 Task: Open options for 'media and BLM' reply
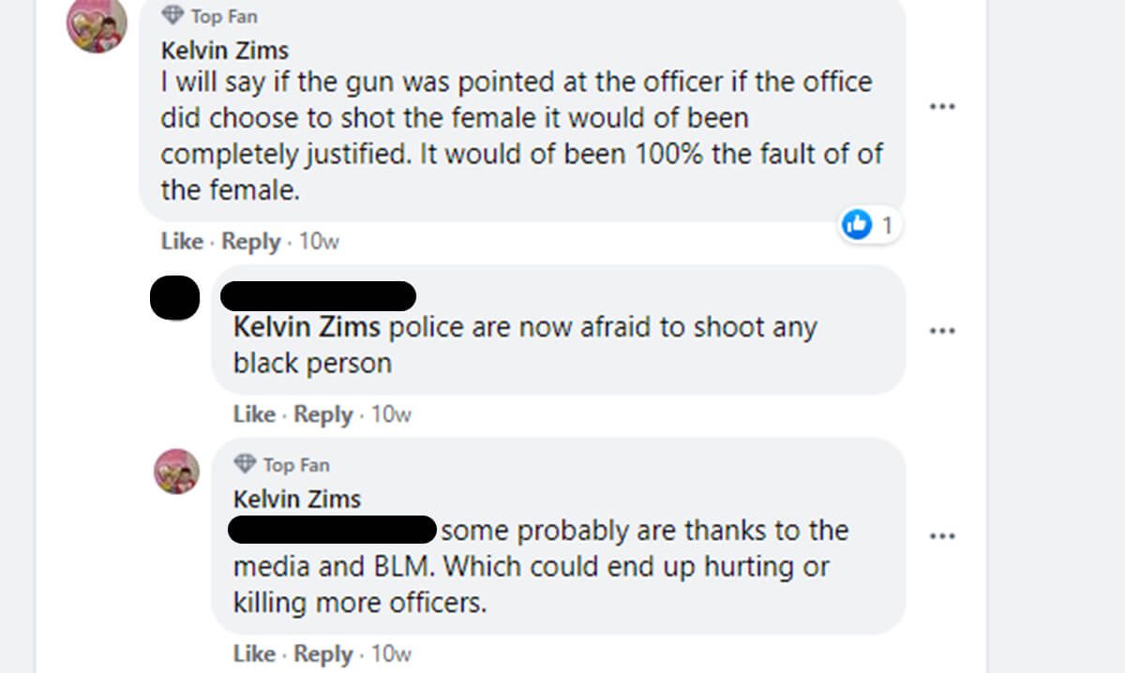(941, 536)
